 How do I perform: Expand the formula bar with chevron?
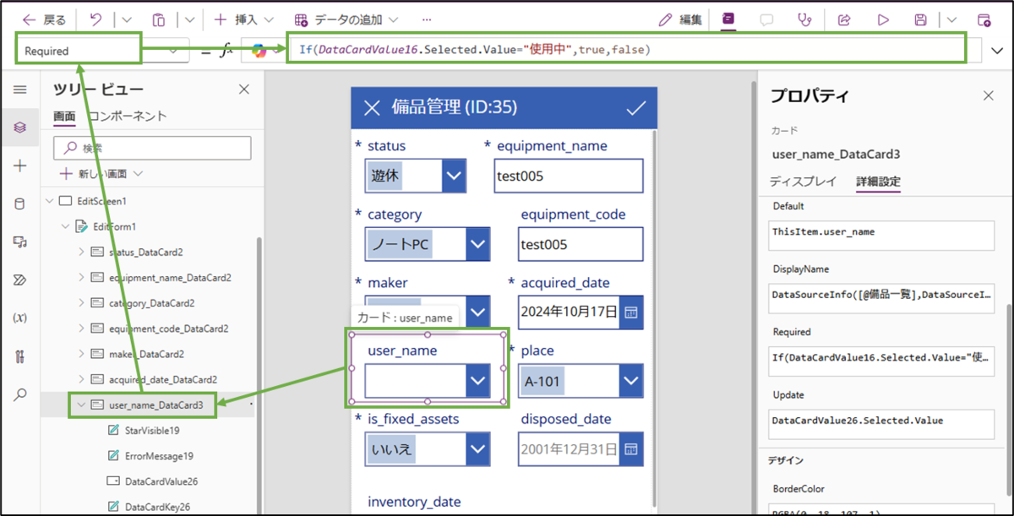coord(997,51)
